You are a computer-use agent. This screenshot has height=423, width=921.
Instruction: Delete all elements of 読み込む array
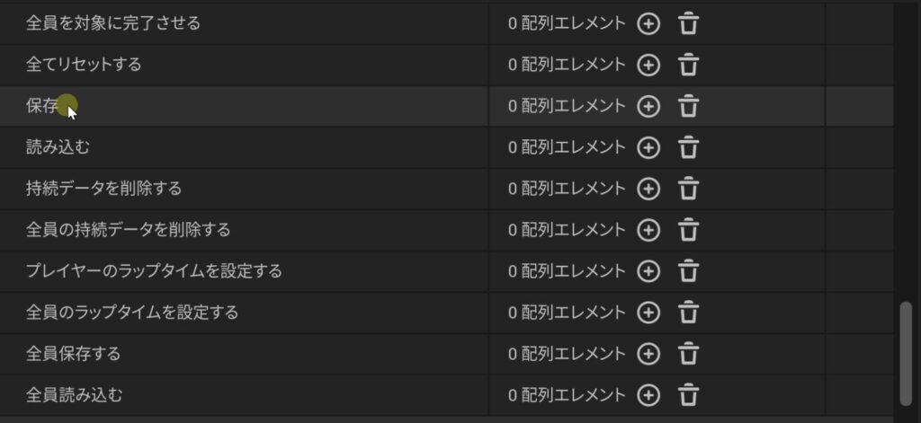688,147
